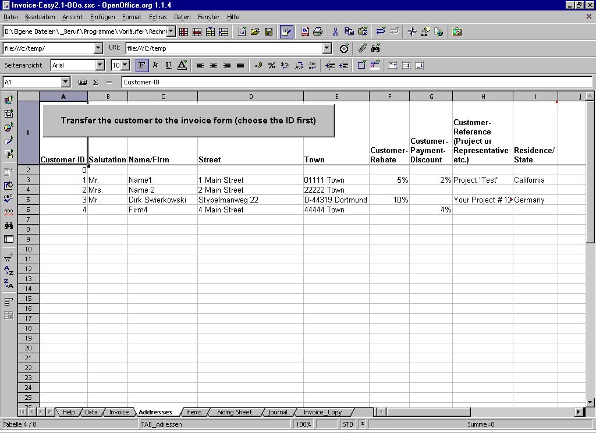Image resolution: width=596 pixels, height=433 pixels.
Task: Open Find & Replace binoculars in sidebar
Action: tap(9, 226)
